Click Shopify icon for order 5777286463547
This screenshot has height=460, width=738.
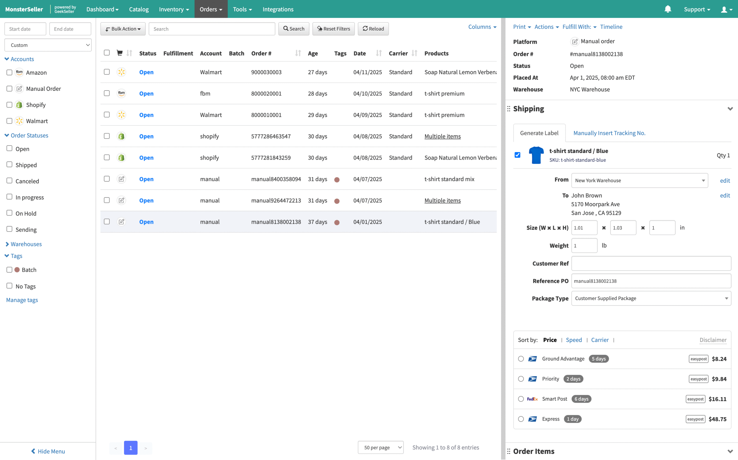[x=121, y=136]
